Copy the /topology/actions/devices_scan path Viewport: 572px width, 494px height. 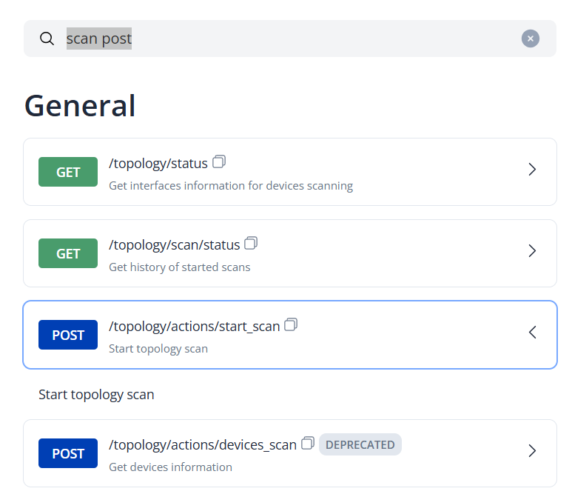[x=308, y=443]
